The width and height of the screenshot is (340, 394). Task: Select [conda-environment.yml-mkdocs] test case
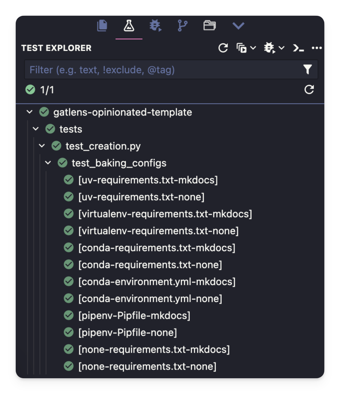tap(157, 282)
